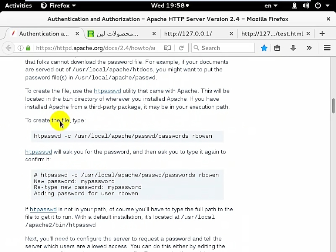The height and width of the screenshot is (252, 336).
Task: Open the power menu in the top bar
Action: tap(318, 5)
